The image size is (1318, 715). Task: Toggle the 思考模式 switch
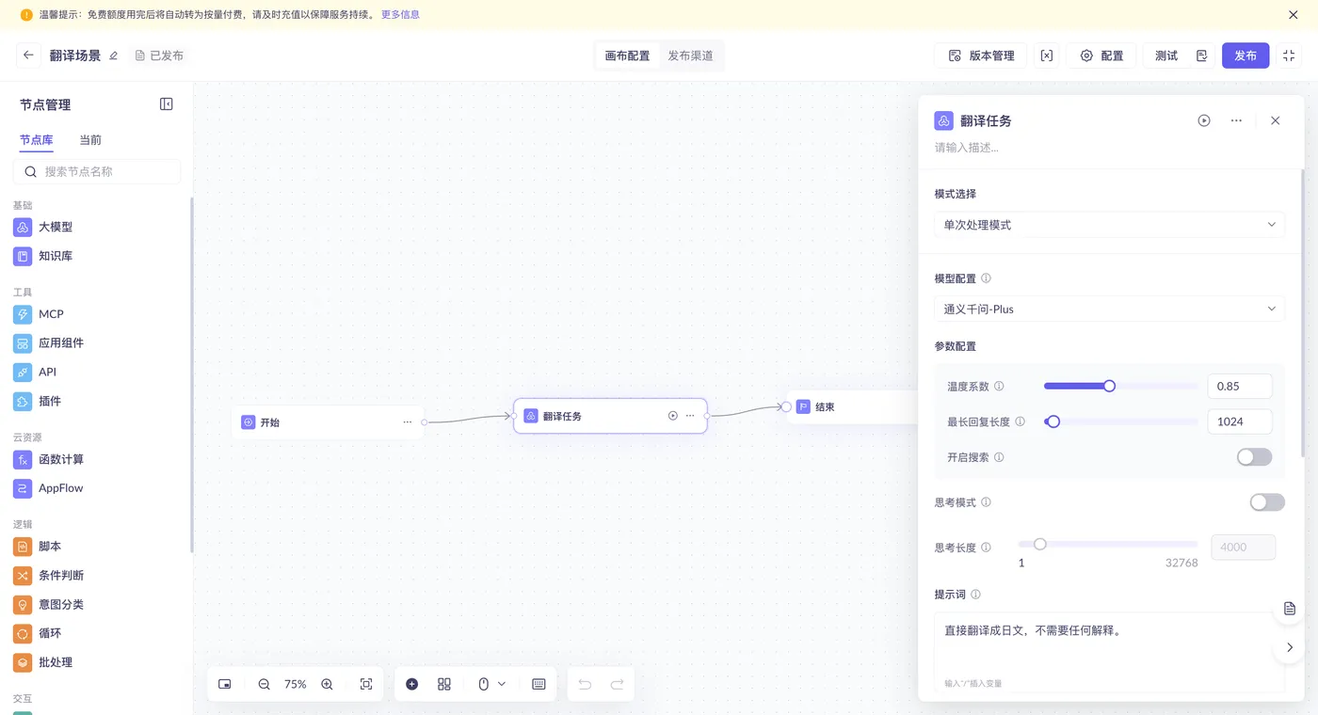tap(1267, 502)
